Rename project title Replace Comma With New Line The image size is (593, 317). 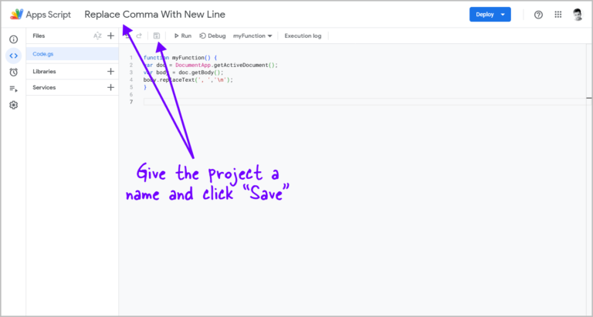pos(154,15)
